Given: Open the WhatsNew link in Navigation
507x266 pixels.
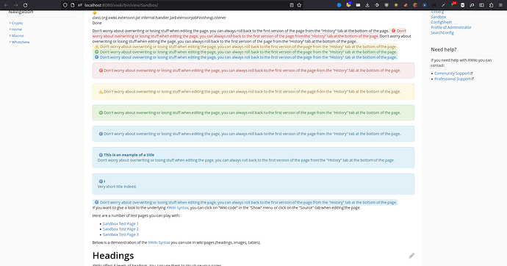Looking at the screenshot, I should (21, 42).
